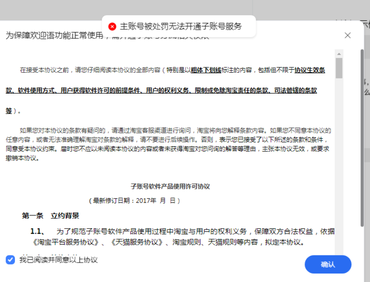Click the blue 确认 button

pyautogui.click(x=328, y=264)
